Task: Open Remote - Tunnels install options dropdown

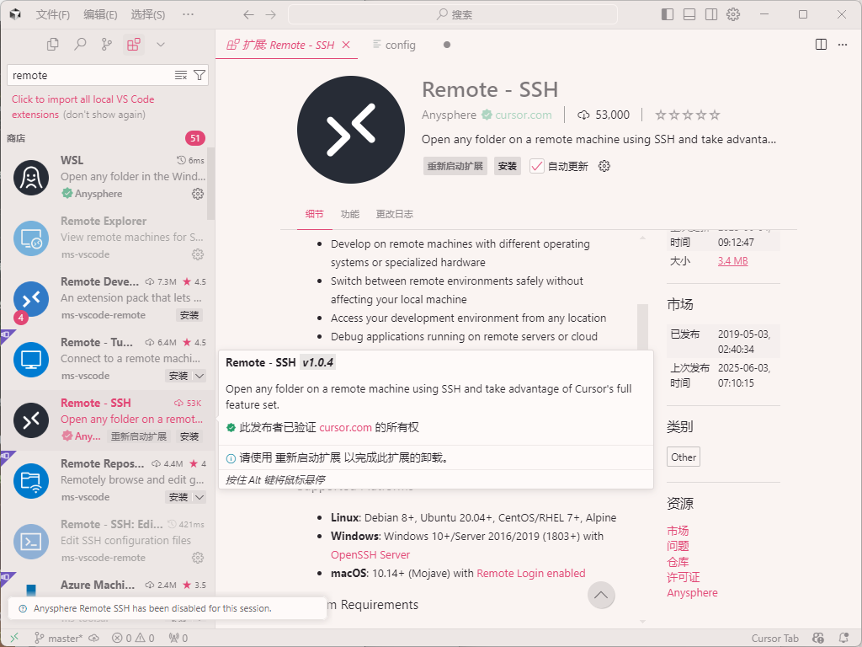Action: coord(200,376)
